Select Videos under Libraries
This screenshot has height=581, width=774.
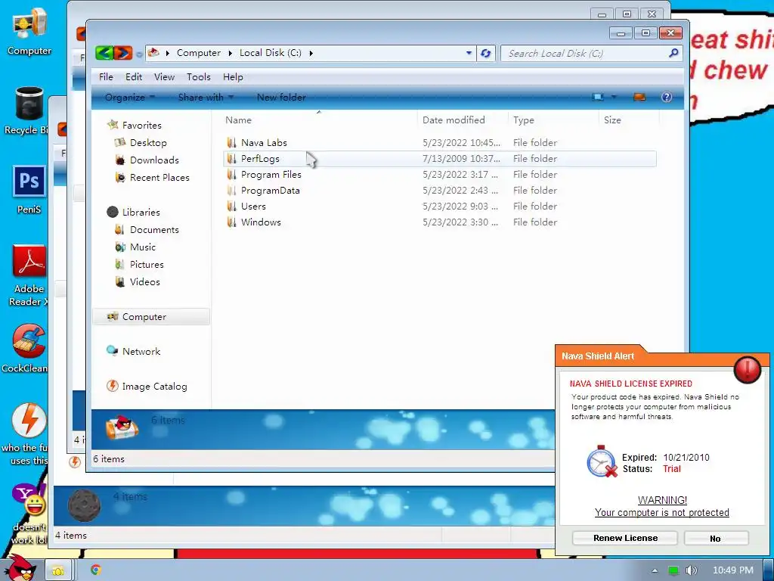click(x=144, y=281)
